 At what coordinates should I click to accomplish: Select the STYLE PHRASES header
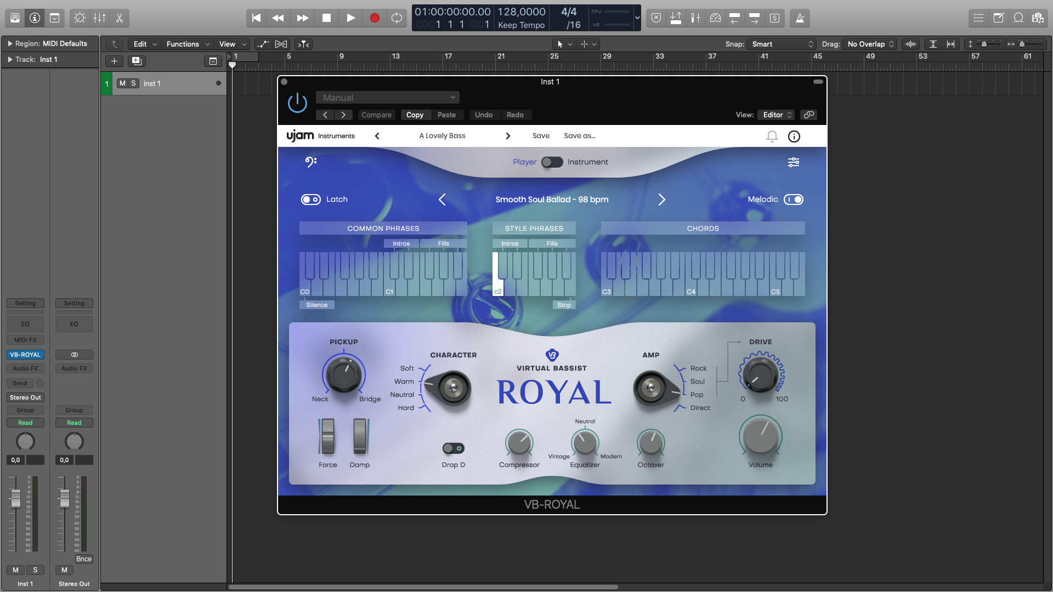point(534,228)
